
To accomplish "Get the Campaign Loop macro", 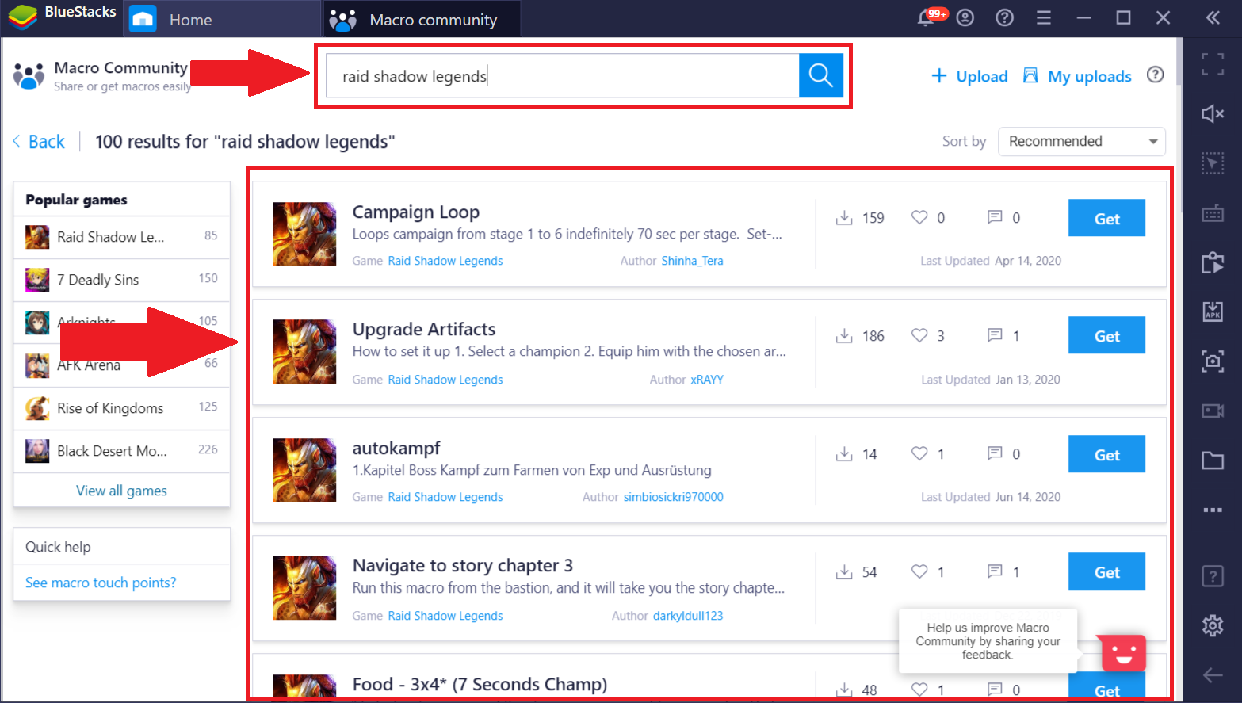I will click(x=1106, y=218).
